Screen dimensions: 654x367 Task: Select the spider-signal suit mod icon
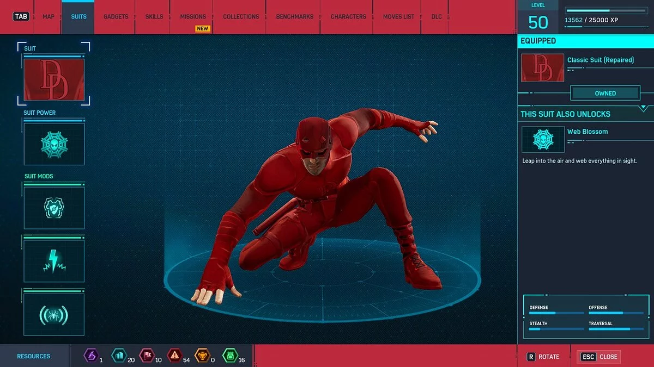[54, 313]
